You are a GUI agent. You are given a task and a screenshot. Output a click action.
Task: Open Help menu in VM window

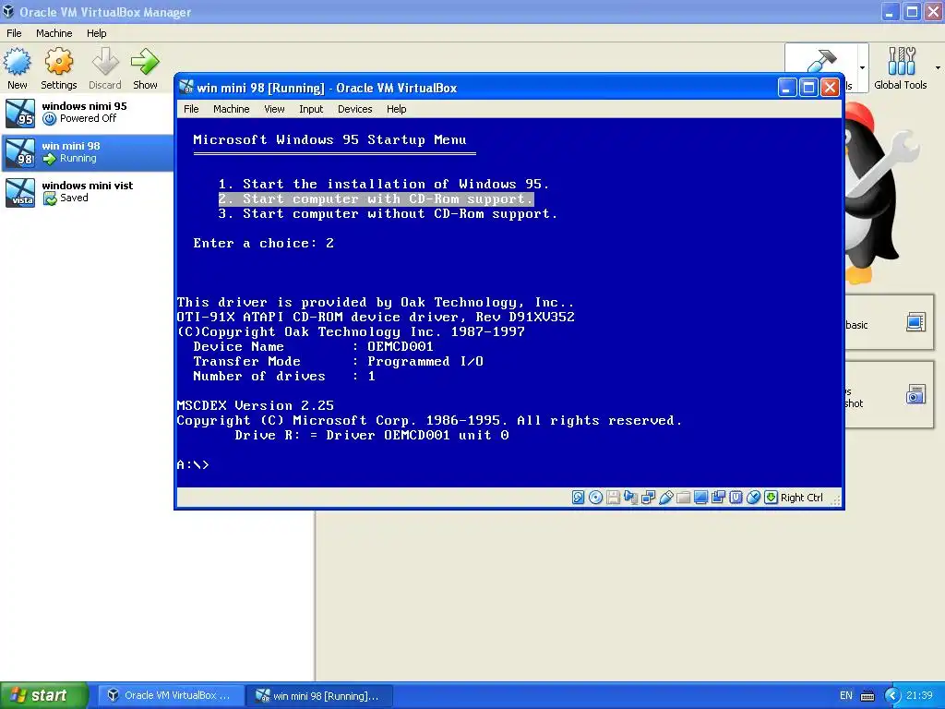396,109
